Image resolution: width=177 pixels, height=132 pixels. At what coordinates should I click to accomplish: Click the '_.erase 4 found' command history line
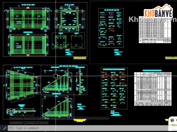29,123
